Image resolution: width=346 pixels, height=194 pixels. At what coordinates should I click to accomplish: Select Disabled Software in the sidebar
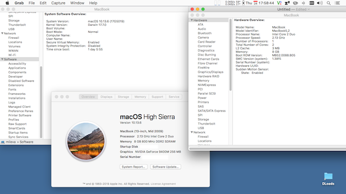click(21, 81)
